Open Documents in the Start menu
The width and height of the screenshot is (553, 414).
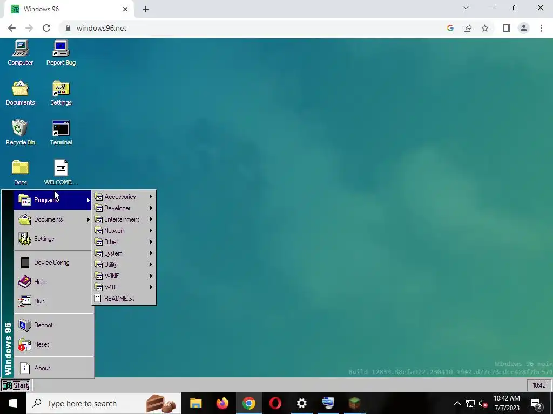coord(52,219)
